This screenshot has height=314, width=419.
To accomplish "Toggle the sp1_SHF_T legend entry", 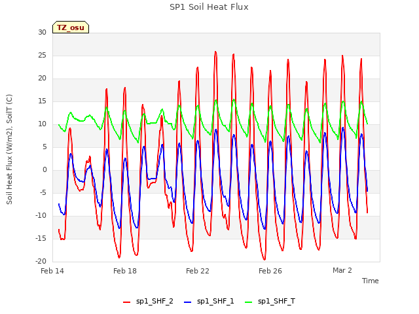I will [x=270, y=301].
